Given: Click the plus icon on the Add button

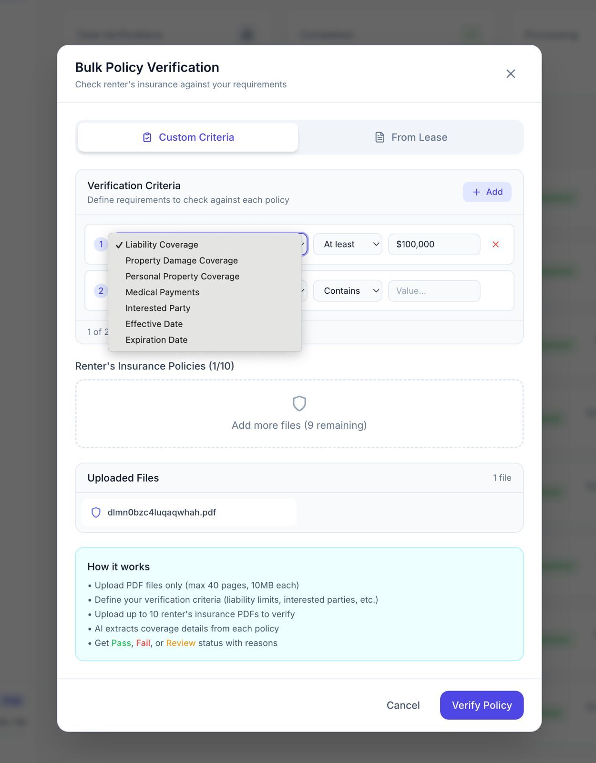Looking at the screenshot, I should (x=476, y=192).
